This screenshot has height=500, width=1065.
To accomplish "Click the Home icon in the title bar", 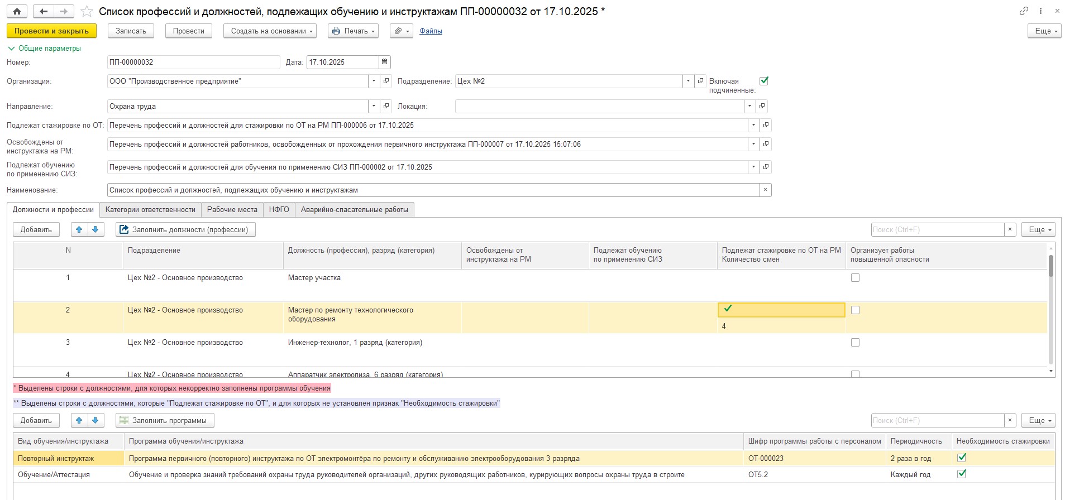I will [x=17, y=11].
